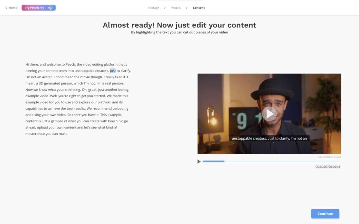Click the video caption overlay text
Image resolution: width=359 pixels, height=224 pixels.
tap(269, 138)
